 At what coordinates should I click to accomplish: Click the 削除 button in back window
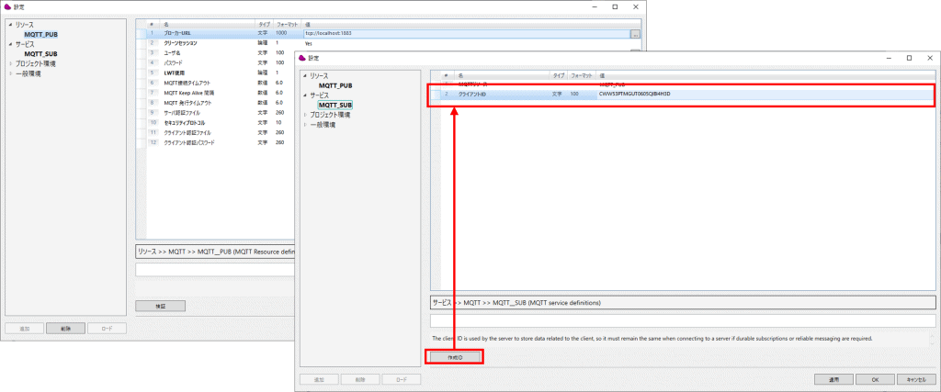click(67, 328)
